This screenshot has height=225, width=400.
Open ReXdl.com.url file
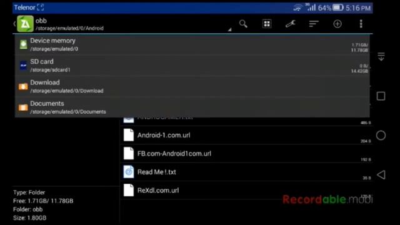pyautogui.click(x=246, y=190)
